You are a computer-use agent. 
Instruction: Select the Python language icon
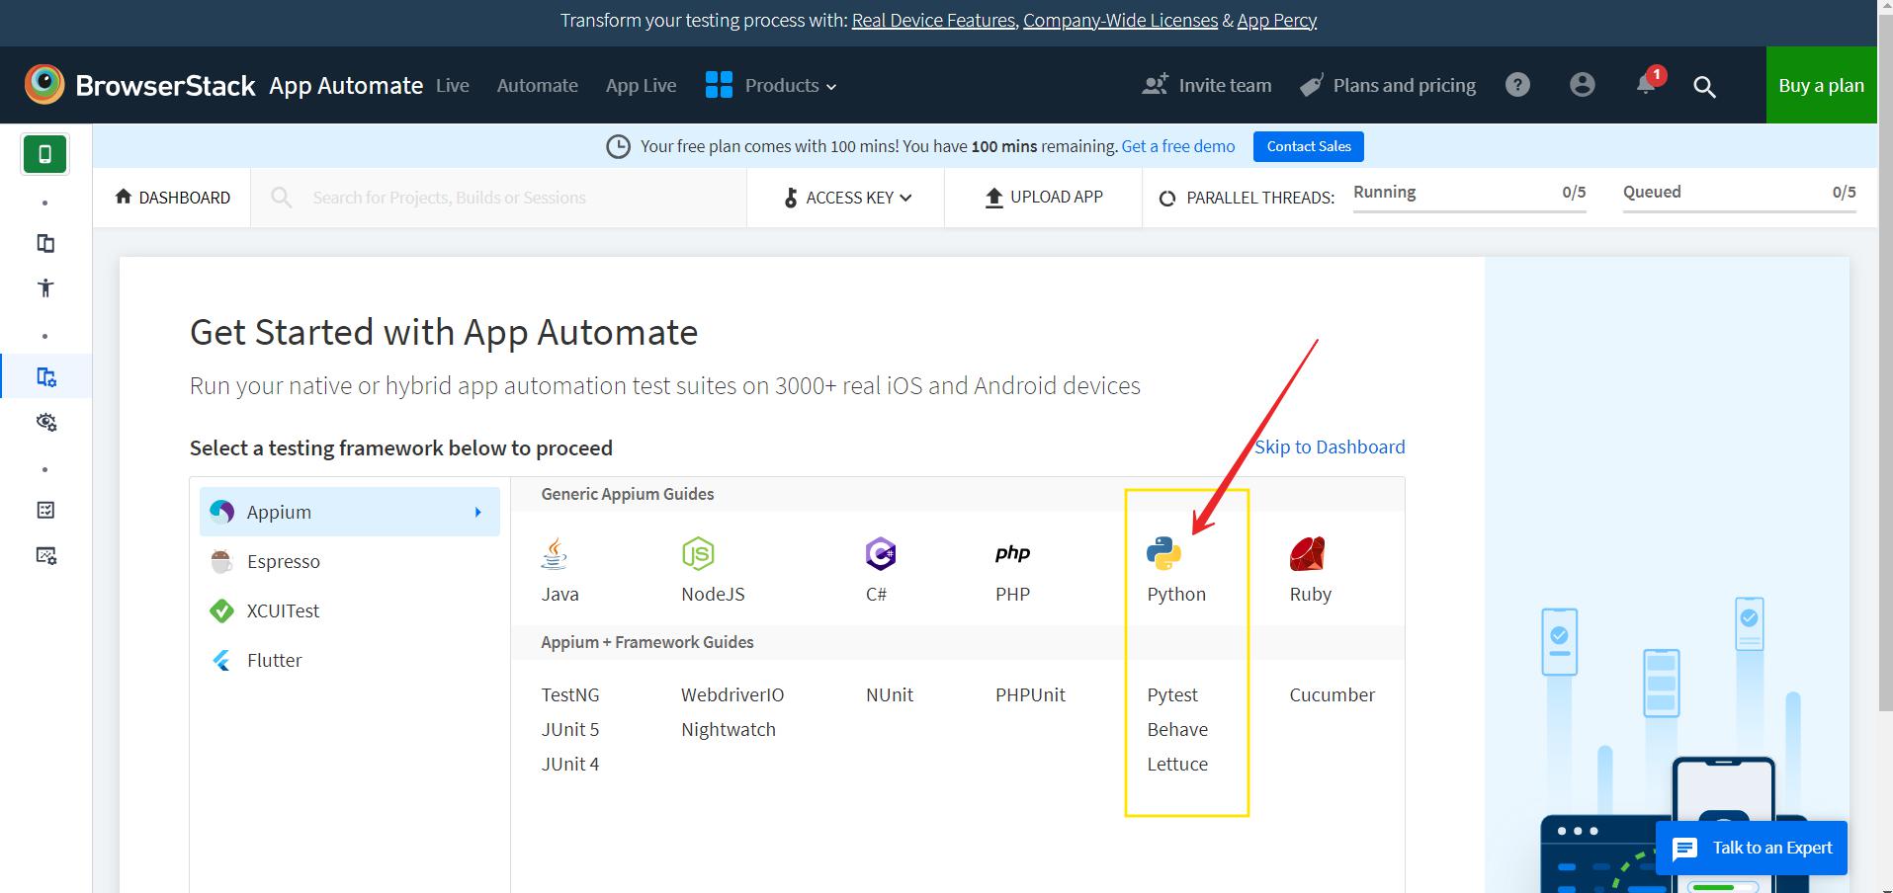coord(1163,553)
